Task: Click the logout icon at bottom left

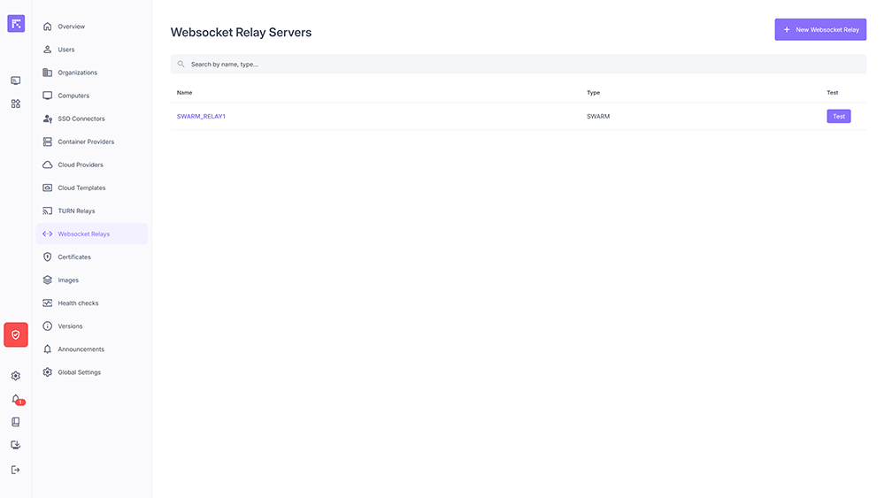Action: coord(16,470)
